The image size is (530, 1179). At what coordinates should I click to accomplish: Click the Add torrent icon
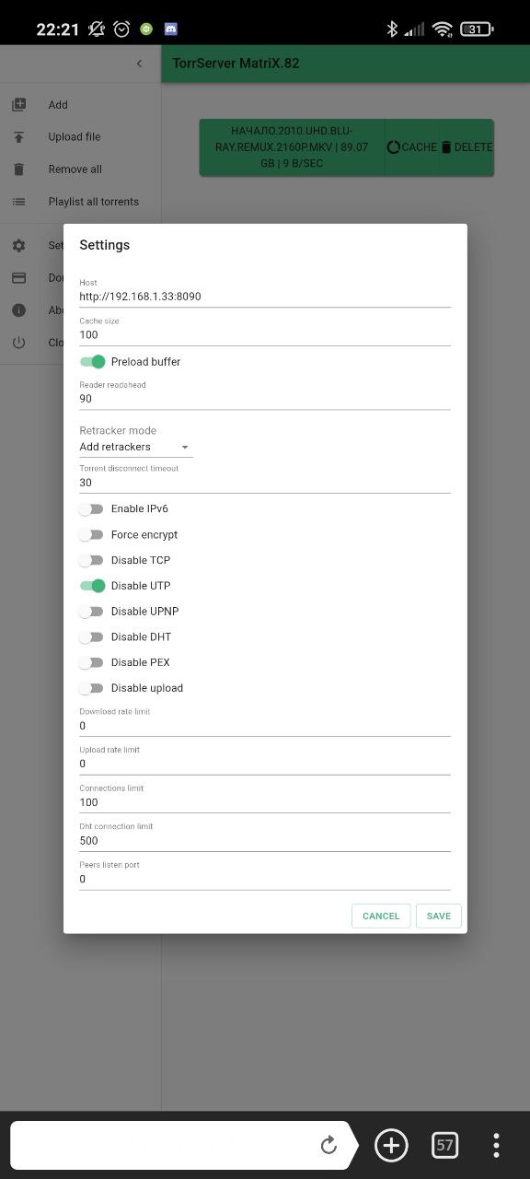pyautogui.click(x=19, y=105)
